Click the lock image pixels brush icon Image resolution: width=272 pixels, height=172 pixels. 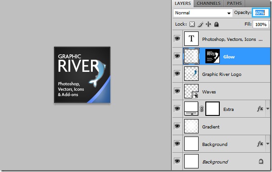200,24
